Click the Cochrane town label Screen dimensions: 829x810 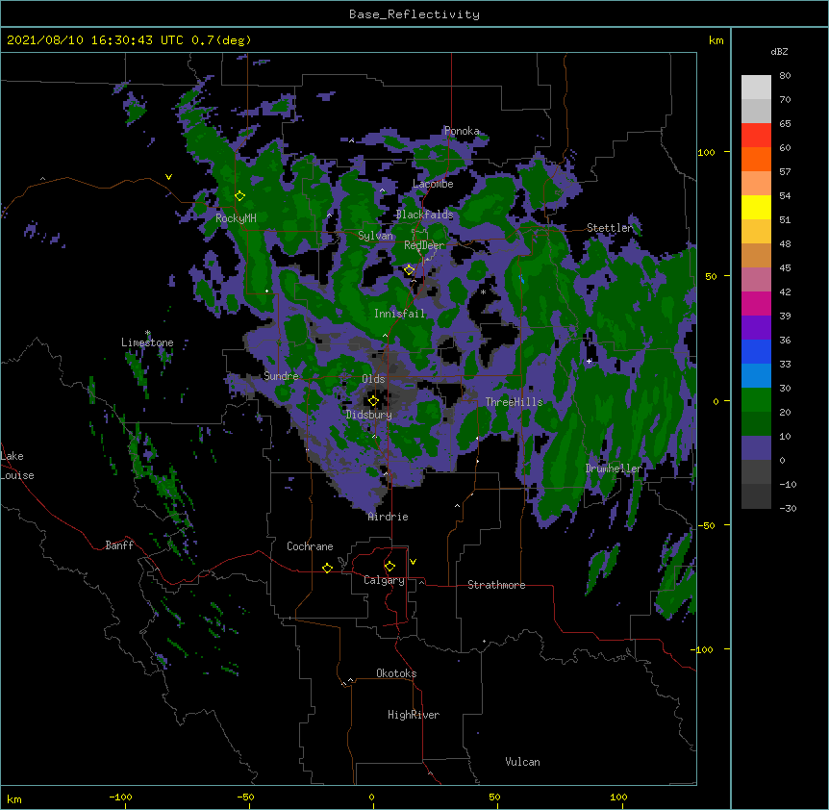310,546
